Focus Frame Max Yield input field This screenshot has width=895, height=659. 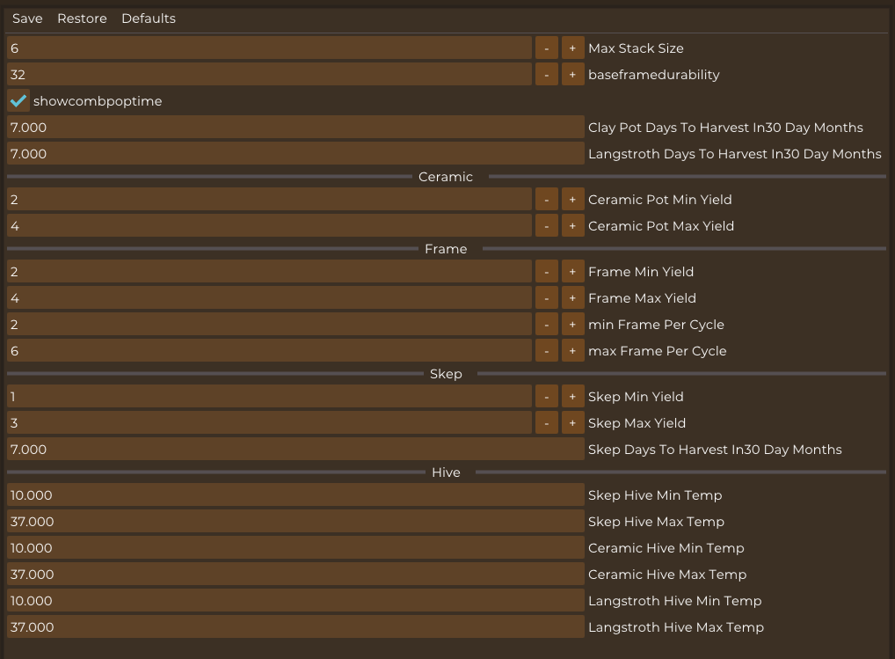(x=269, y=298)
